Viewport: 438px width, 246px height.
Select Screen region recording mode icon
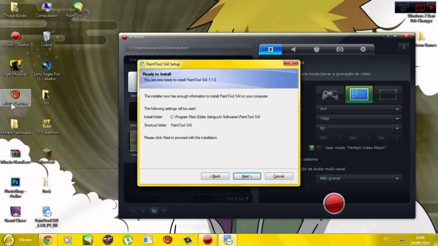388,94
